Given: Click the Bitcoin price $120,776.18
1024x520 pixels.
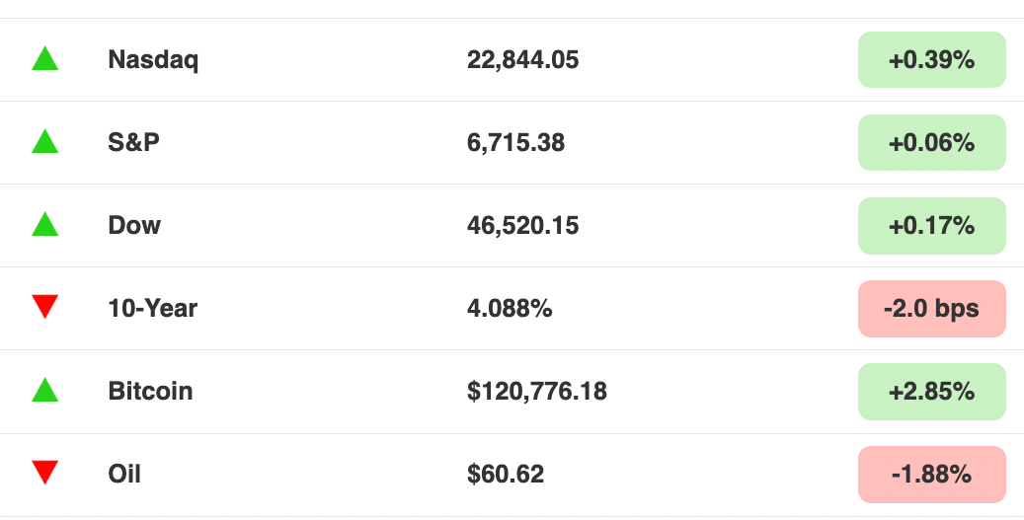Looking at the screenshot, I should coord(537,392).
